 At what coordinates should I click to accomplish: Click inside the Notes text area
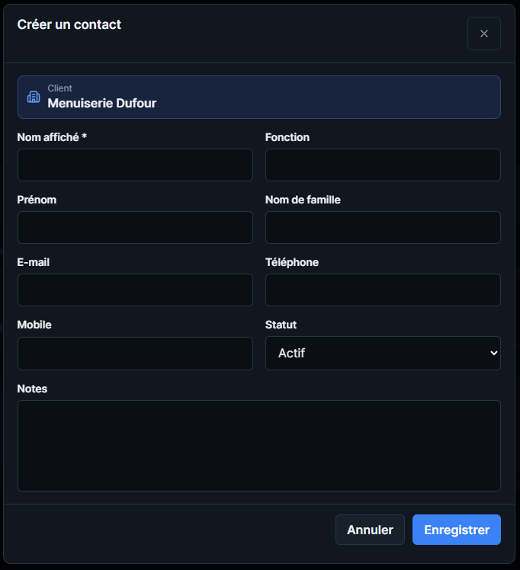point(259,446)
